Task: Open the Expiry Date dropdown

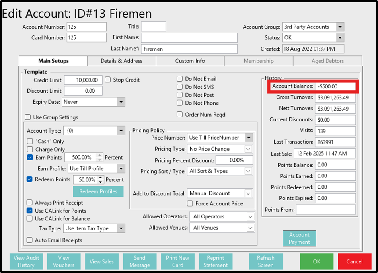Action: click(121, 102)
